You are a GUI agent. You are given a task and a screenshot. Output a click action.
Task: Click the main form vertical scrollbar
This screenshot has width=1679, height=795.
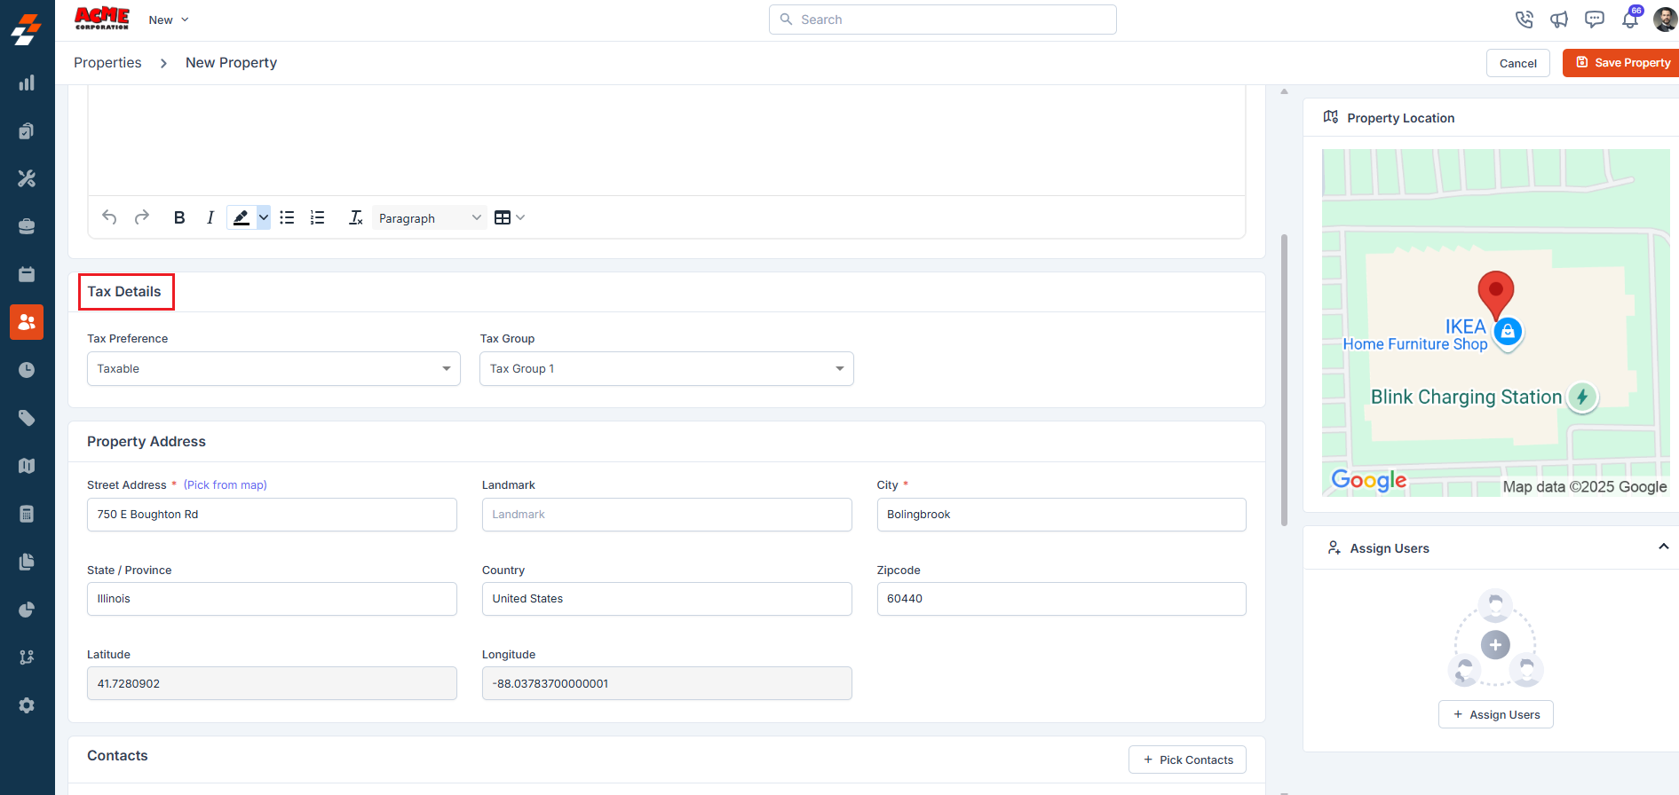pyautogui.click(x=1284, y=380)
